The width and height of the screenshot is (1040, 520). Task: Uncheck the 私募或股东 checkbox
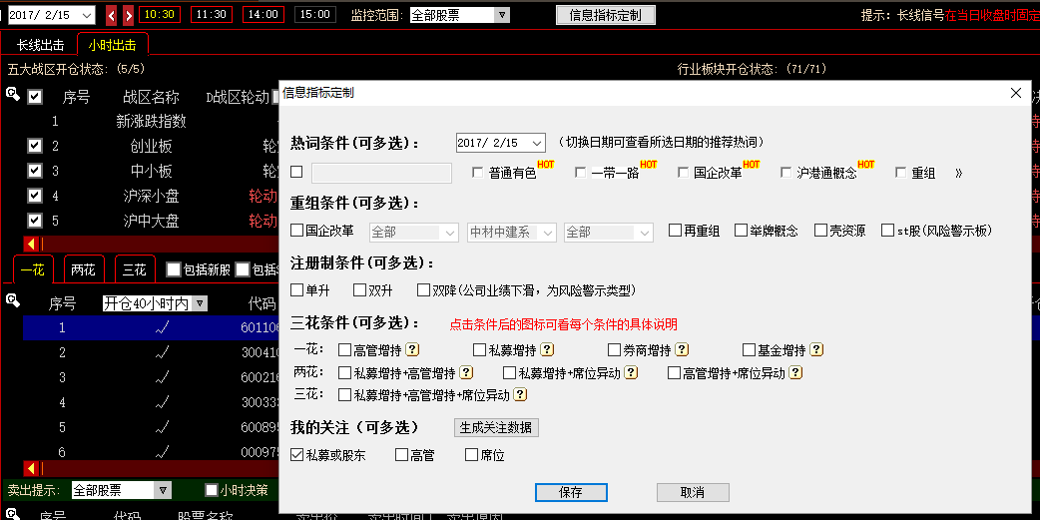pyautogui.click(x=297, y=455)
